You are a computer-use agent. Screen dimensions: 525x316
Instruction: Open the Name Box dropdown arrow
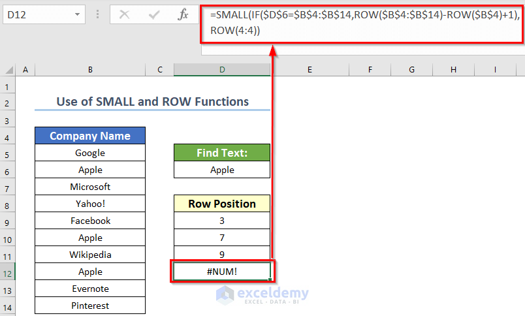(77, 14)
